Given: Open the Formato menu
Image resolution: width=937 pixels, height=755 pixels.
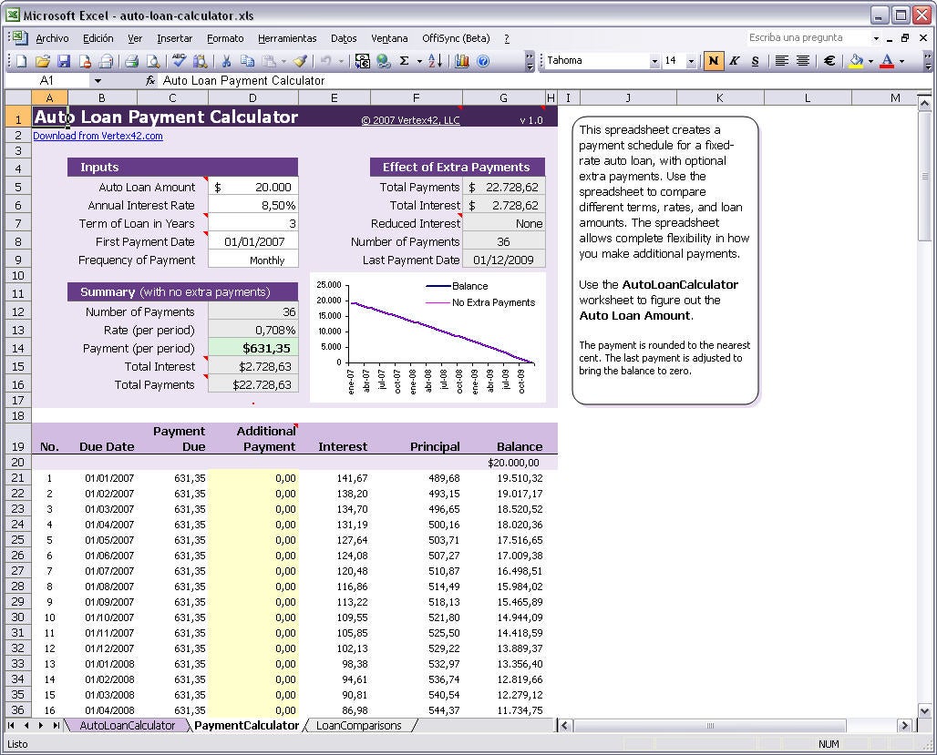Looking at the screenshot, I should pyautogui.click(x=225, y=38).
